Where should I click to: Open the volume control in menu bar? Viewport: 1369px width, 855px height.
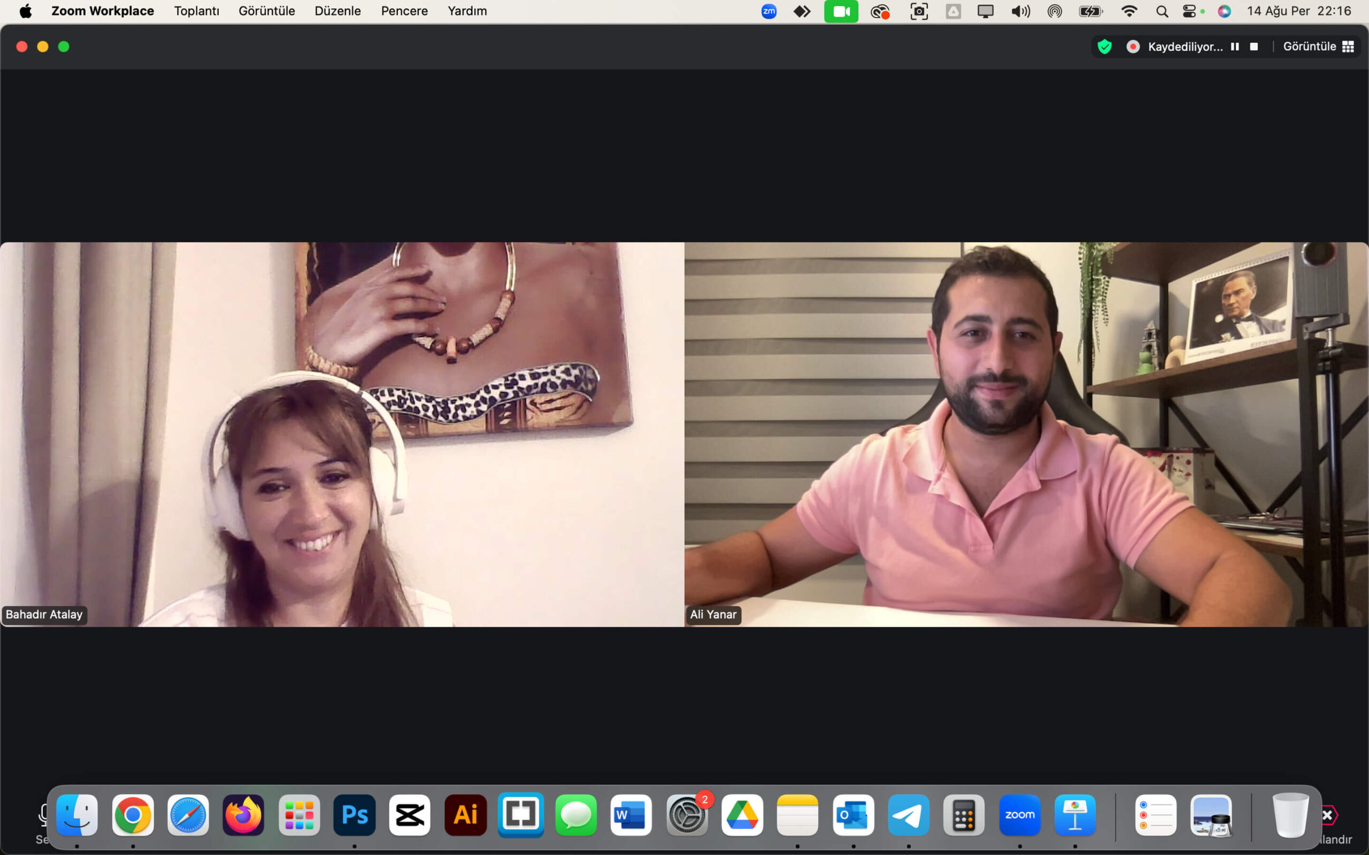1020,11
